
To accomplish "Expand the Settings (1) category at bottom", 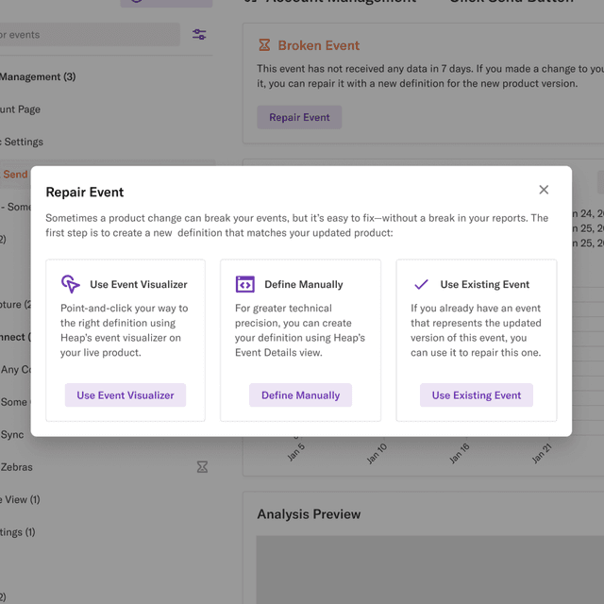I will 18,532.
